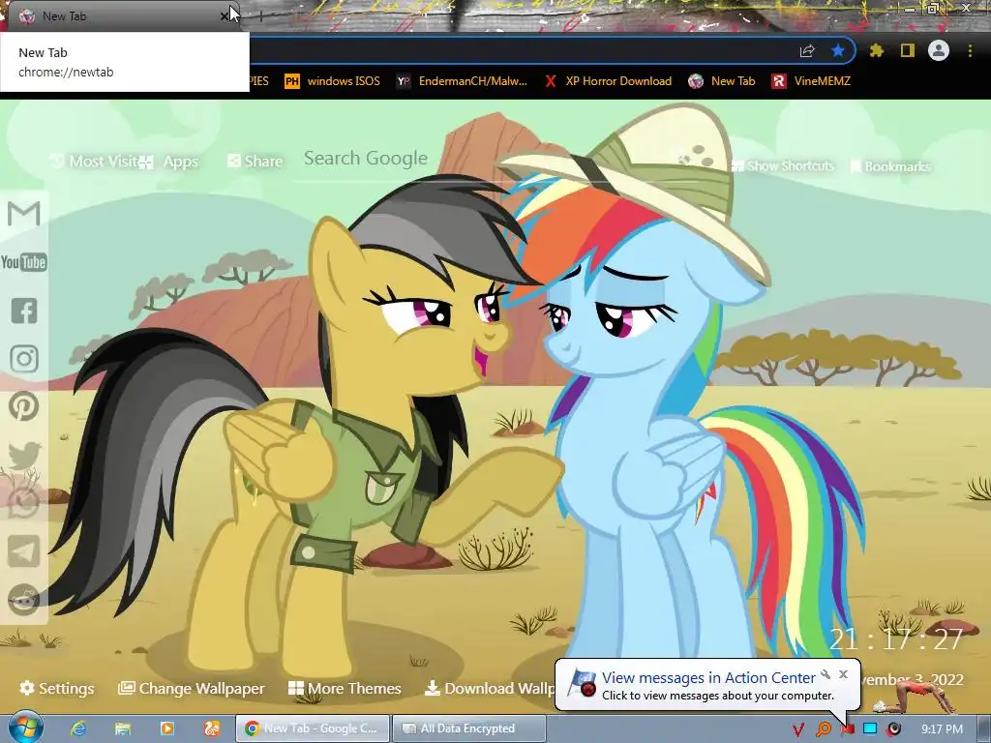Image resolution: width=991 pixels, height=743 pixels.
Task: Click the taskbar clock 9:17 PM
Action: coord(943,729)
